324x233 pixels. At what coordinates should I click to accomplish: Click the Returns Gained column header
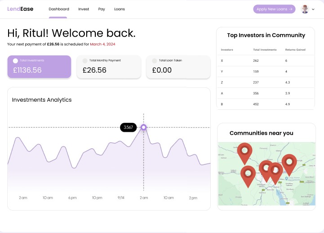pyautogui.click(x=295, y=50)
